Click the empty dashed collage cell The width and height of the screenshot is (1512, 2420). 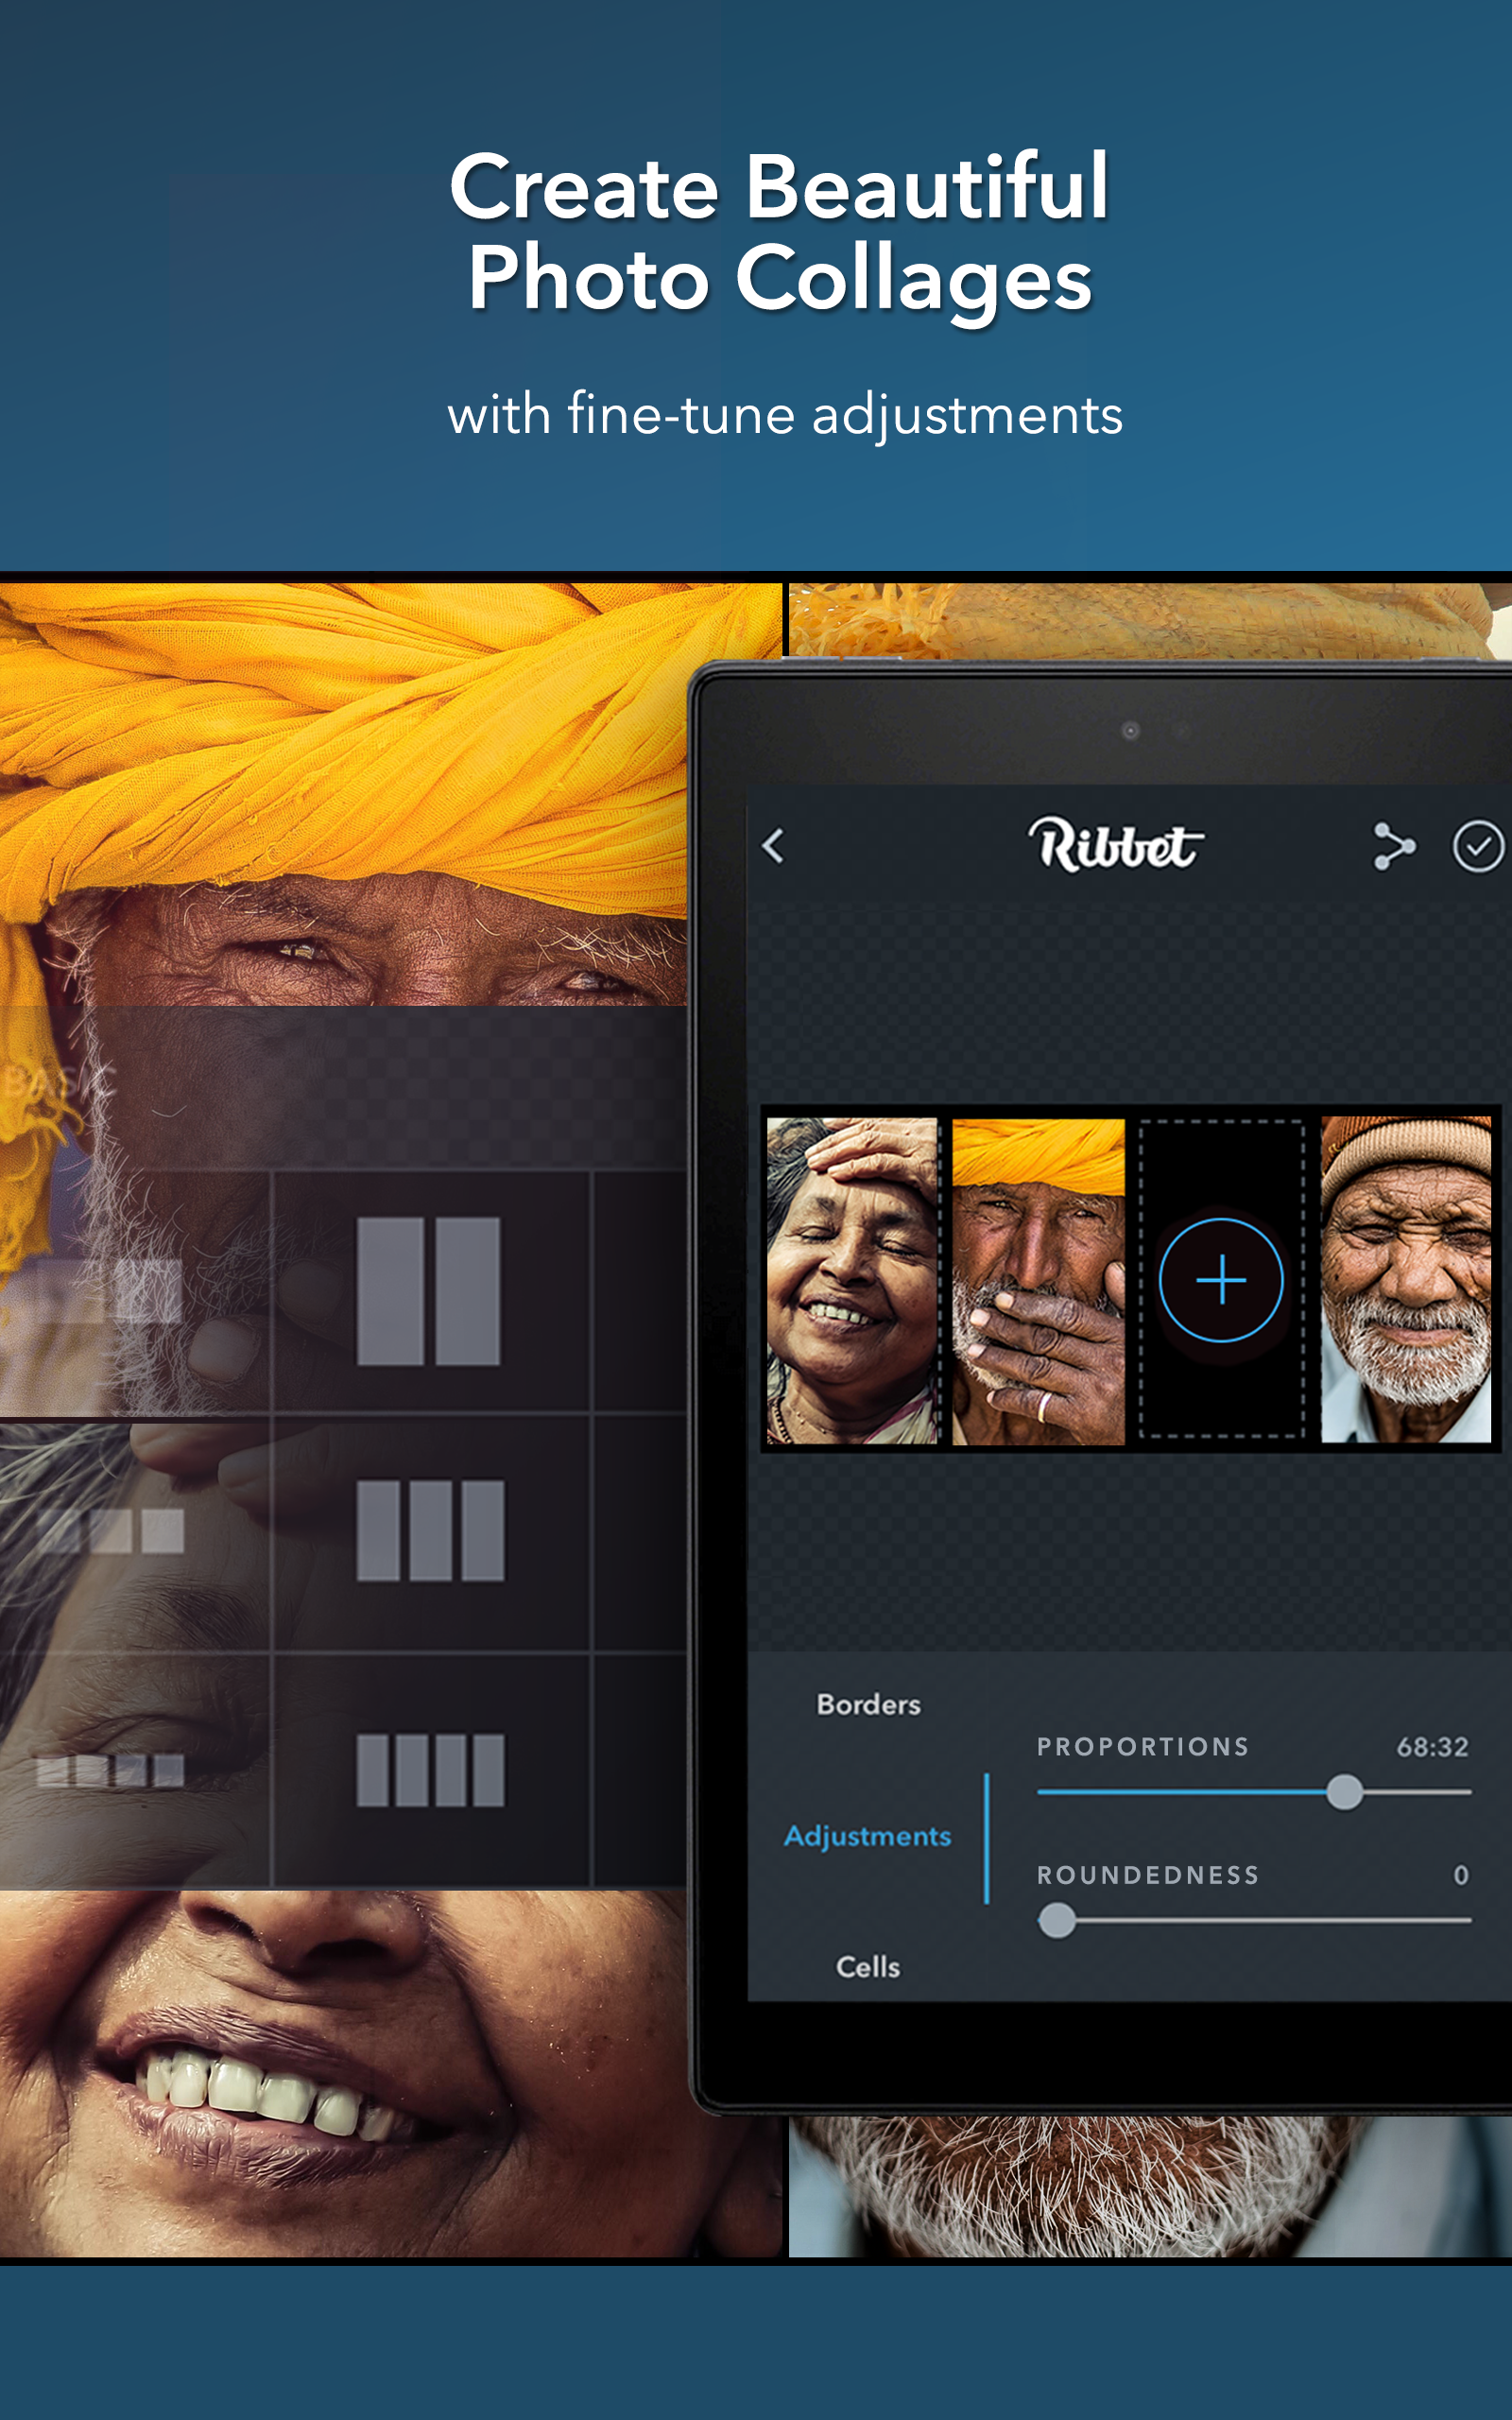(1221, 1280)
